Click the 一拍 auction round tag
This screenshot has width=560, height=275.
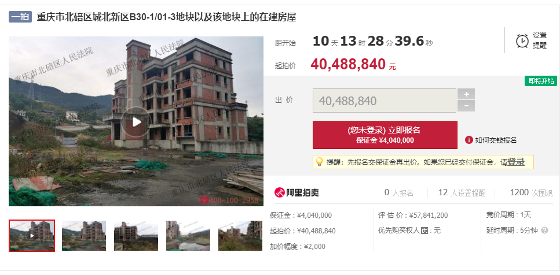pos(20,17)
